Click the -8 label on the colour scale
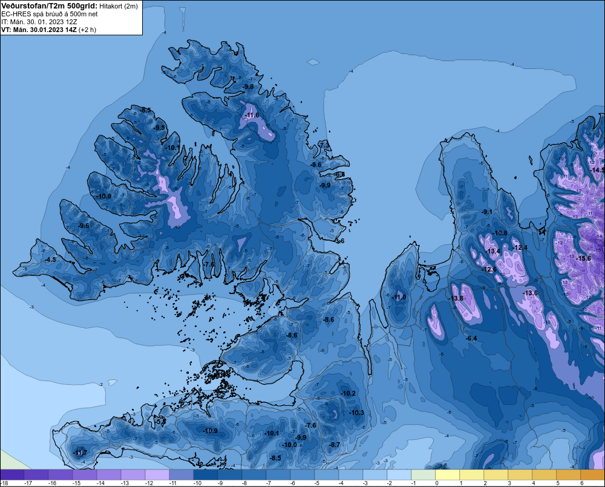The width and height of the screenshot is (605, 487). point(246,483)
